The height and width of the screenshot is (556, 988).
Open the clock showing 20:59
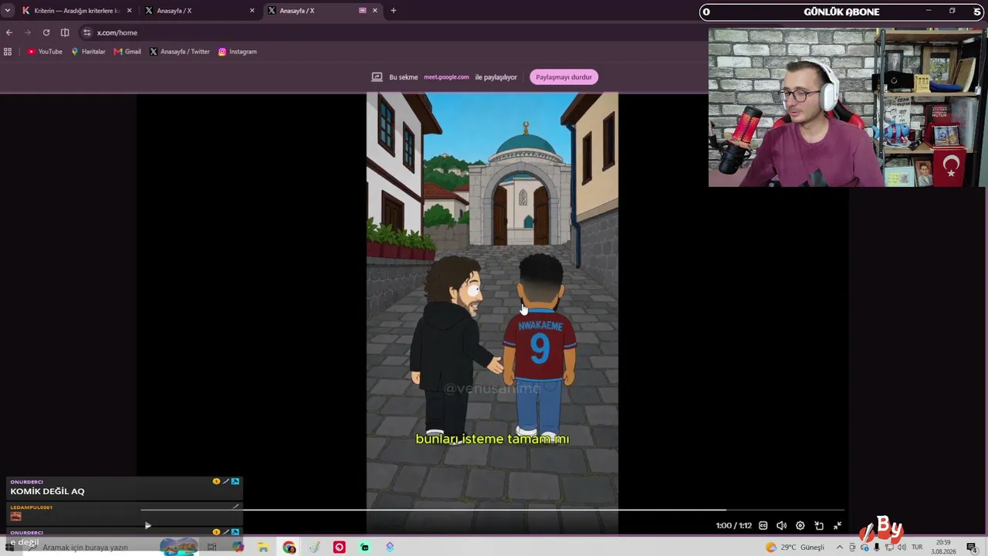coord(943,547)
